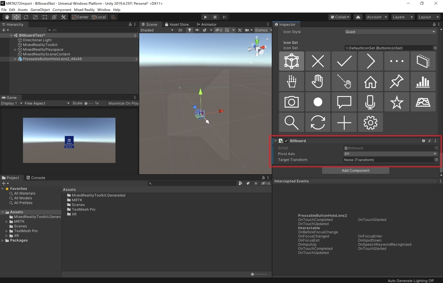Choose the gear settings icon in Icon Set
The image size is (443, 283).
click(x=370, y=122)
